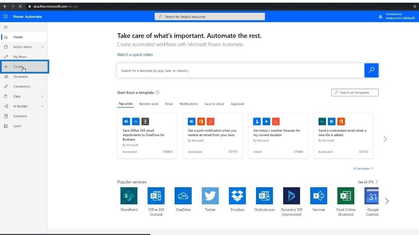Focus the Search for helpful resources box
The height and width of the screenshot is (235, 419).
[210, 17]
